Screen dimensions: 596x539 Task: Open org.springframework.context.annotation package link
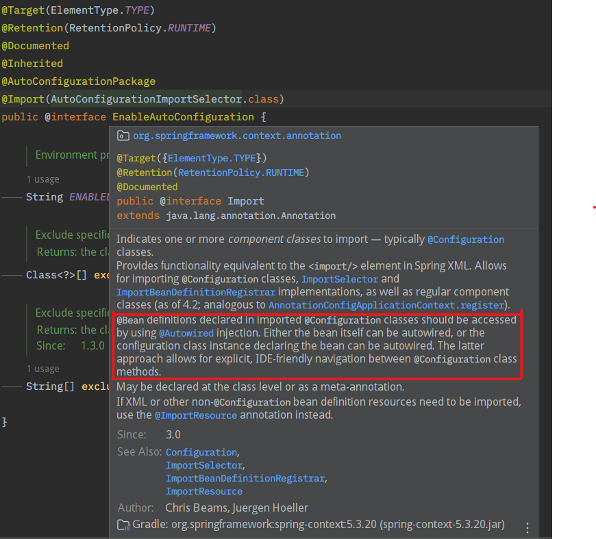(x=236, y=135)
